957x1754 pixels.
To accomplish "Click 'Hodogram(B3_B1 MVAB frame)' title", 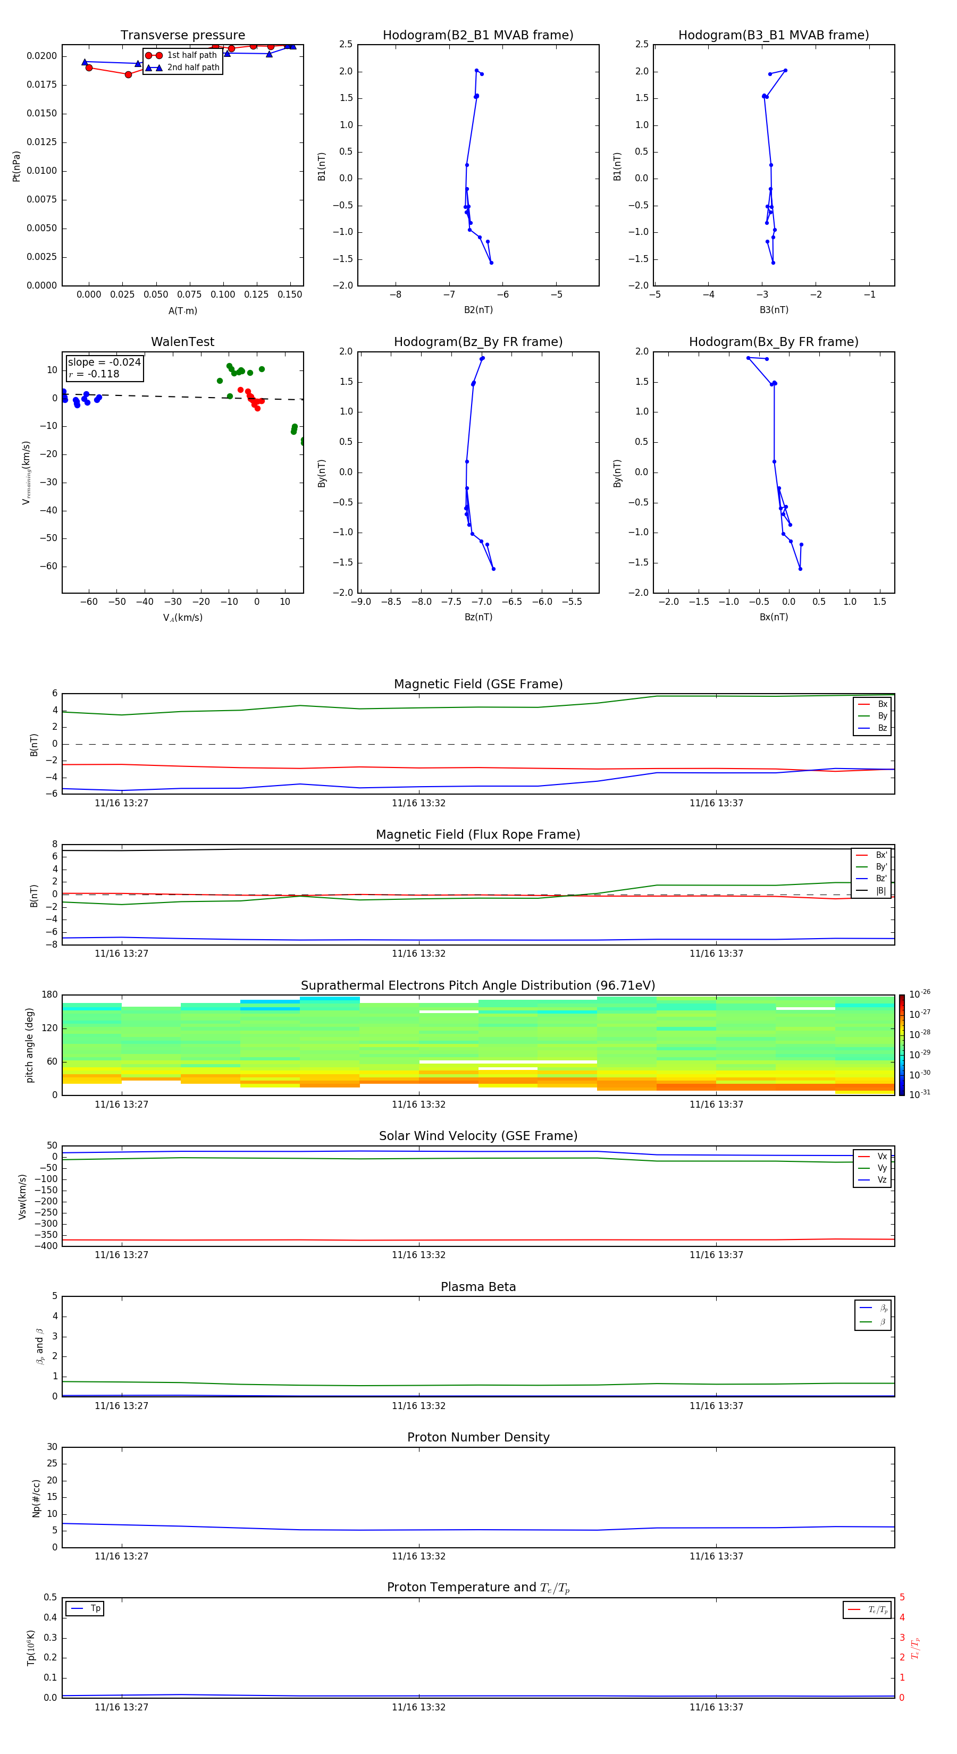I will [774, 36].
